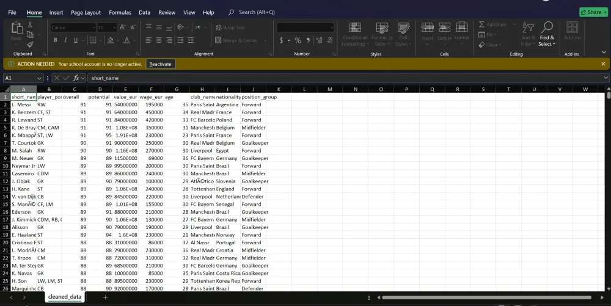Screen dimensions: 611x306
Task: Collapse the ribbon with chevron
Action: click(604, 53)
